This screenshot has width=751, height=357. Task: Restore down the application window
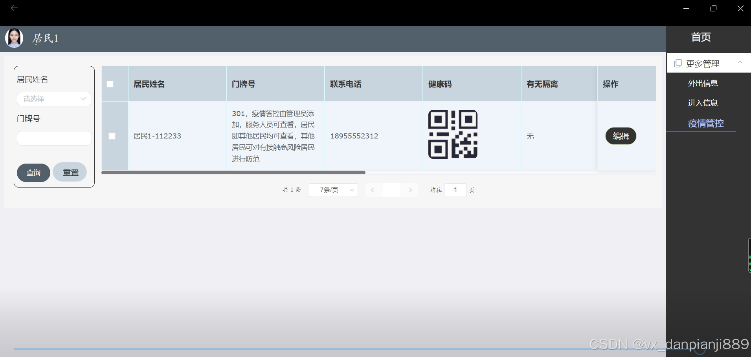click(714, 8)
